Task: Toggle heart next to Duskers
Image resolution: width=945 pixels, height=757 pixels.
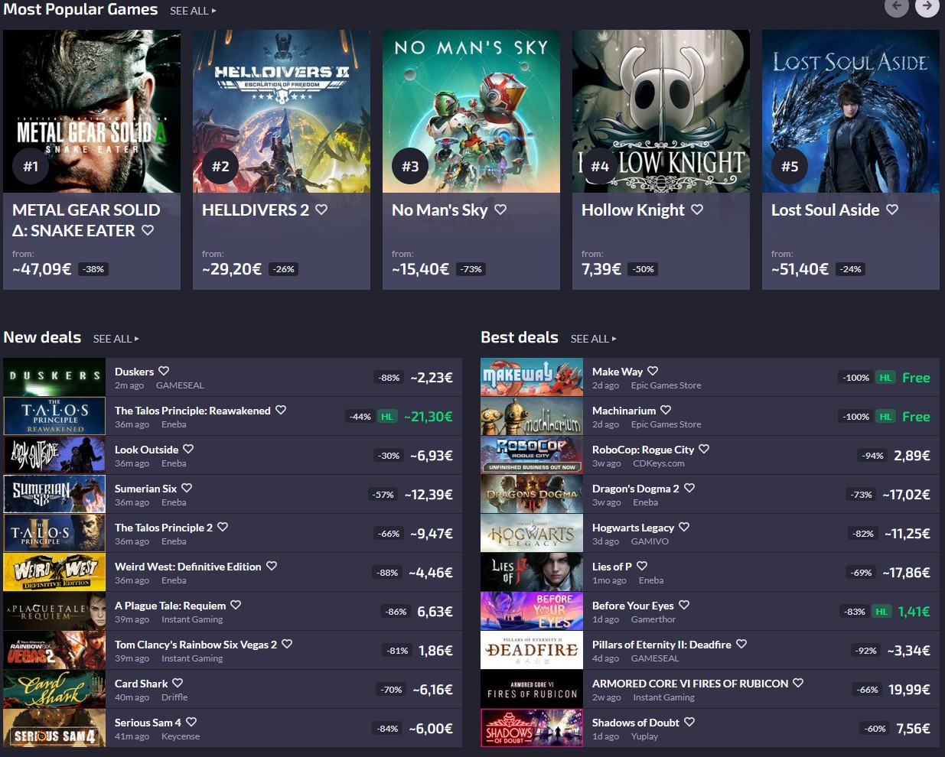Action: coord(164,371)
